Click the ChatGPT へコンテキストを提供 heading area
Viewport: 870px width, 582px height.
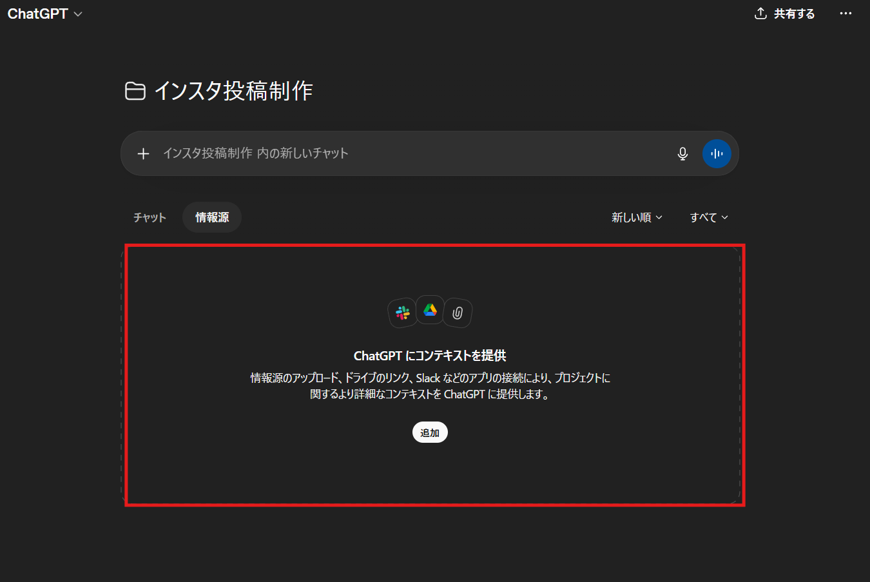click(429, 355)
